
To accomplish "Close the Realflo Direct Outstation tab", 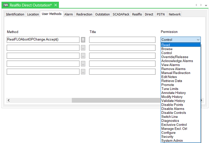I will tap(55, 5).
